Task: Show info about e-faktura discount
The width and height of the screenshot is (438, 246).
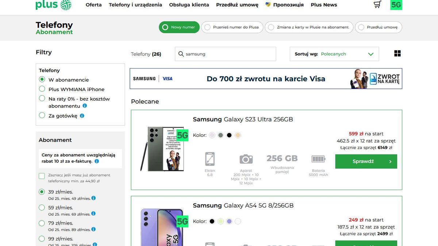Action: pos(97,161)
